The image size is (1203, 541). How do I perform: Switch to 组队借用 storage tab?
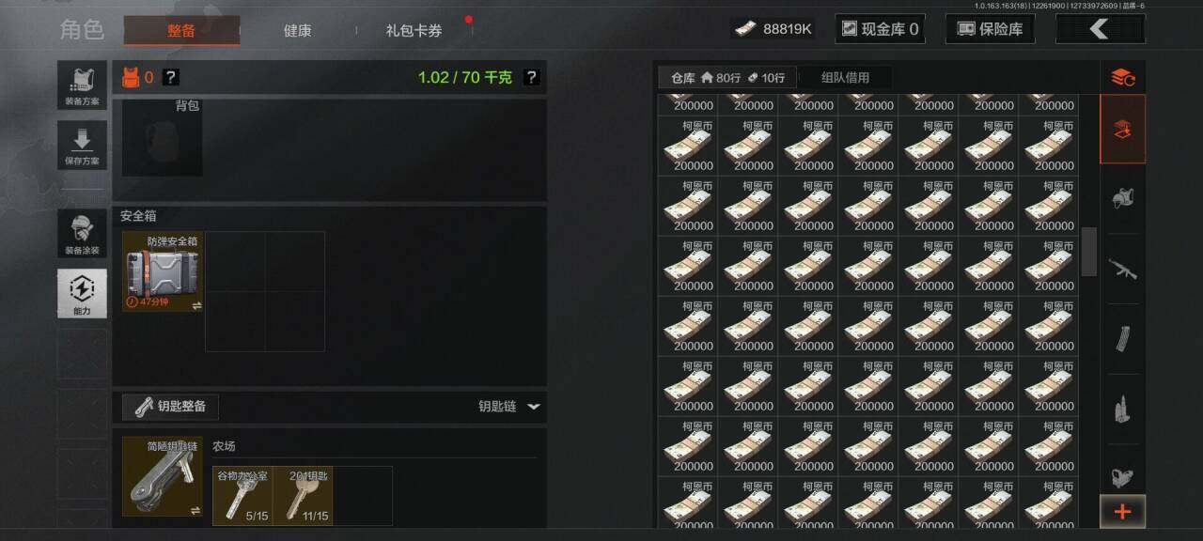(x=845, y=77)
